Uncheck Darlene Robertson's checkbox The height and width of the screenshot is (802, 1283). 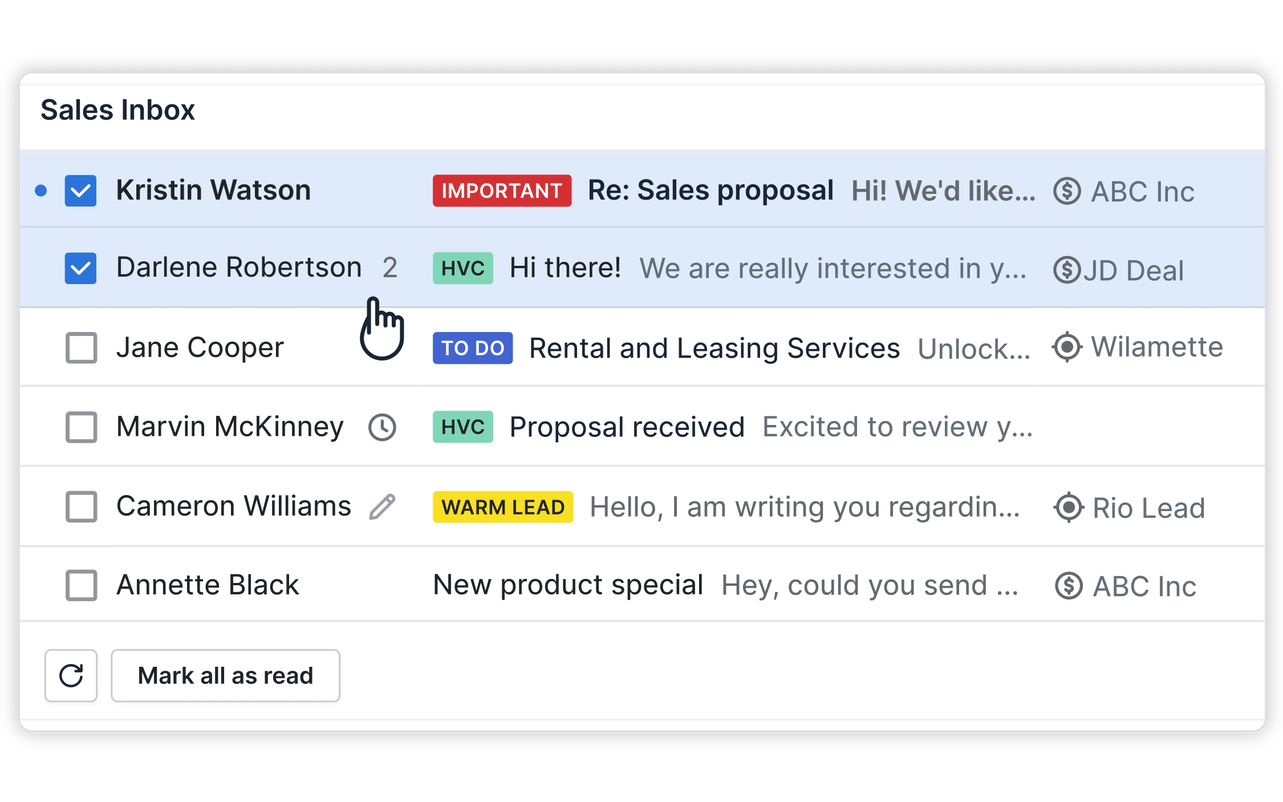[80, 268]
